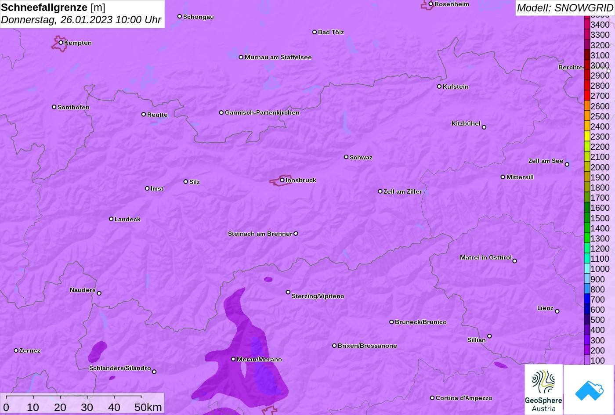Click the Steinach am Brenner label
The height and width of the screenshot is (415, 615).
260,234
